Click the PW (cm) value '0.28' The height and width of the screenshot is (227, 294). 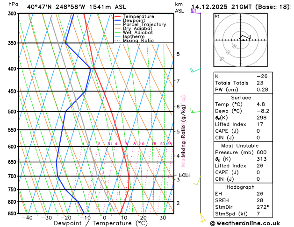[x=262, y=90]
